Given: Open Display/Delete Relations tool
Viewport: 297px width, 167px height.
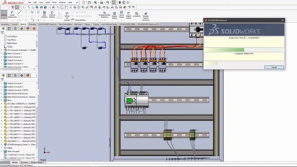Looking at the screenshot, I should 104,14.
